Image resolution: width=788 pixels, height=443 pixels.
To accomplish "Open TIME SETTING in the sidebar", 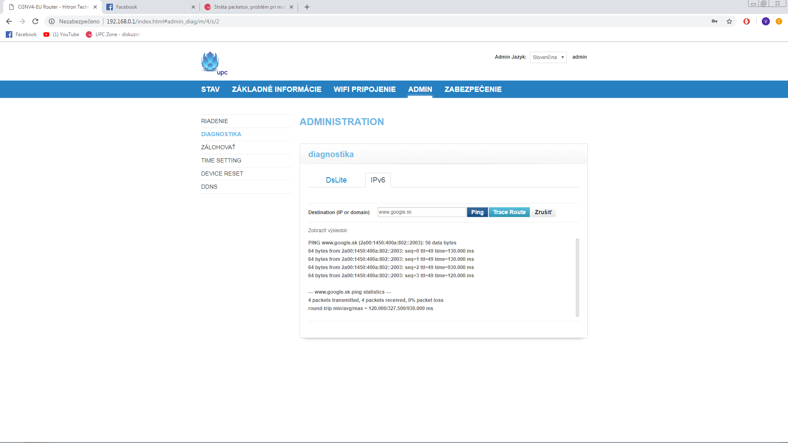I will [x=246, y=160].
